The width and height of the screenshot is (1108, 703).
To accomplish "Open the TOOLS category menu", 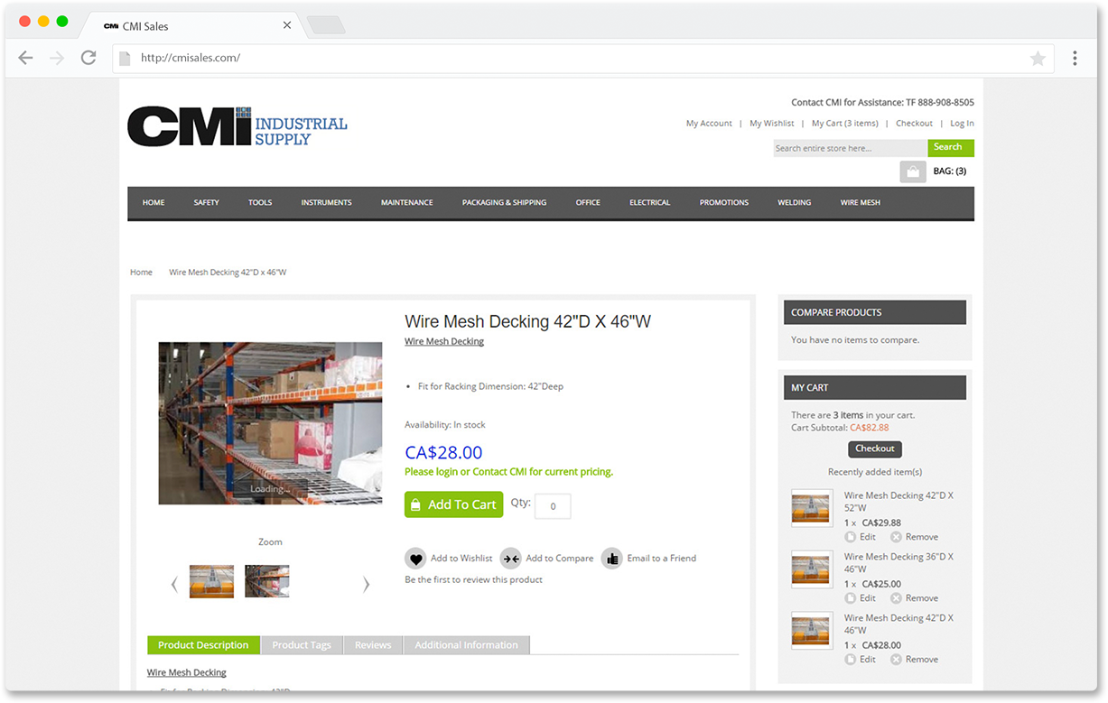I will pos(260,203).
